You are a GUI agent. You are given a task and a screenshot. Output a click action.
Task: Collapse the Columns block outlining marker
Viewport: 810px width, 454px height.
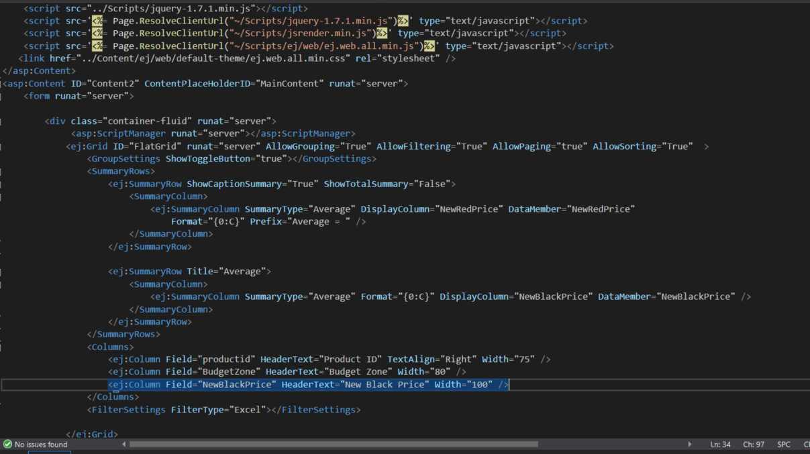[1, 347]
